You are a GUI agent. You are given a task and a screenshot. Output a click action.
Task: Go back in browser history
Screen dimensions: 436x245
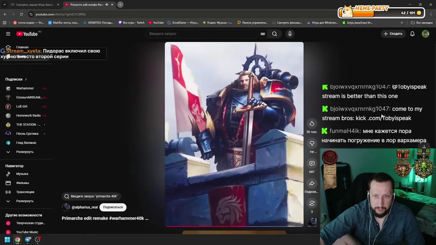(x=5, y=14)
